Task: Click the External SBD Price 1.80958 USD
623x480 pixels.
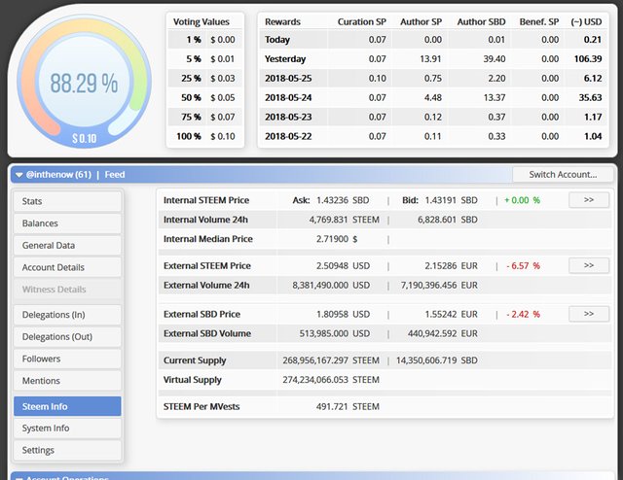Action: [x=343, y=314]
